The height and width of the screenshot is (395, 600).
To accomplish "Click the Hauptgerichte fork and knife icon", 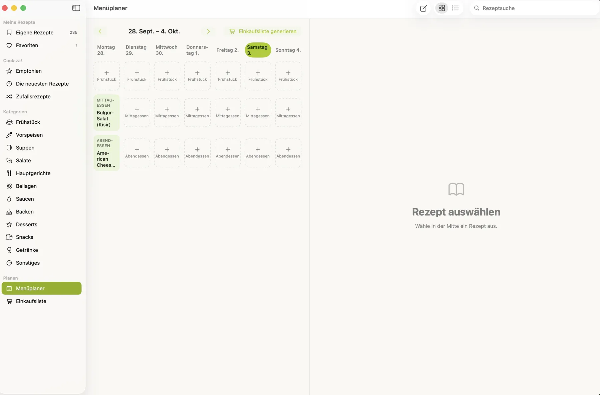I will pos(9,173).
